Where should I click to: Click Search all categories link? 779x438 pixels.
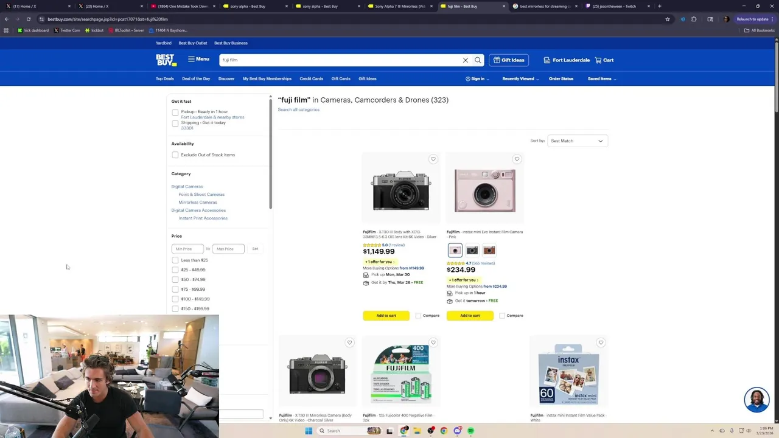click(x=298, y=109)
